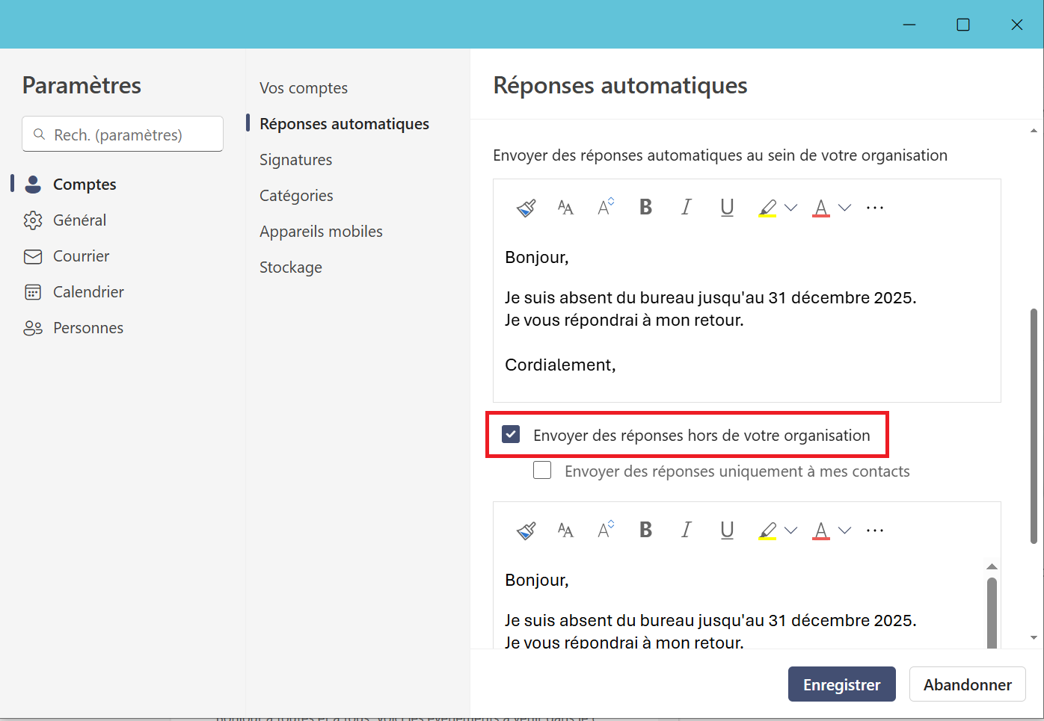Focus the Rech. (paramètres) search field

(x=123, y=134)
